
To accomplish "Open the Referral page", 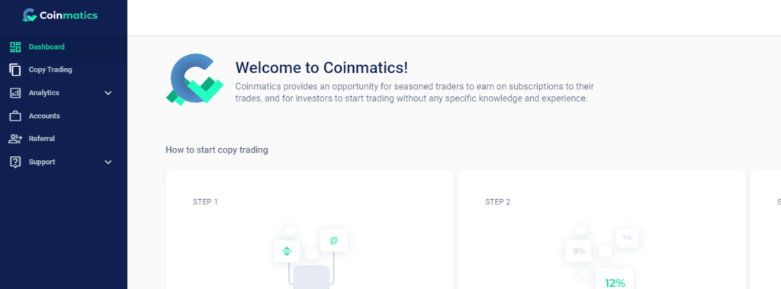I will pos(64,139).
